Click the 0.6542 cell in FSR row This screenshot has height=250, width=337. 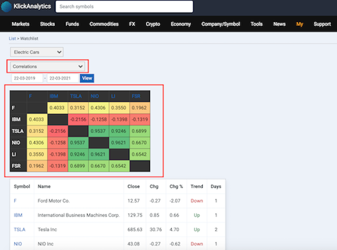click(x=119, y=166)
